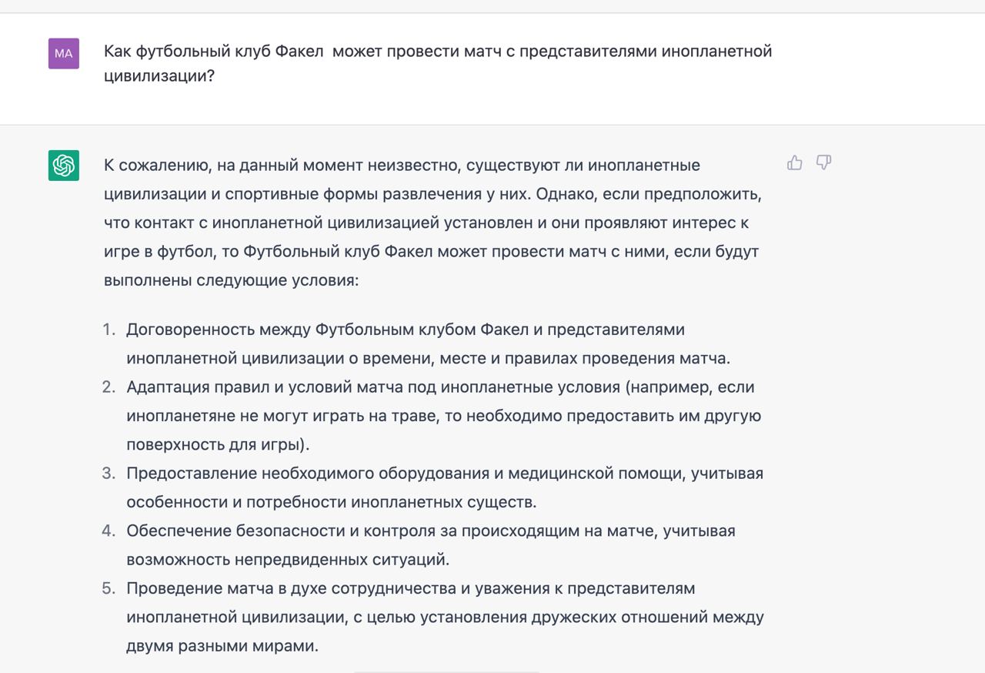Screen dimensions: 985x673
Task: Select list item about Адаптация правил
Action: tap(444, 416)
